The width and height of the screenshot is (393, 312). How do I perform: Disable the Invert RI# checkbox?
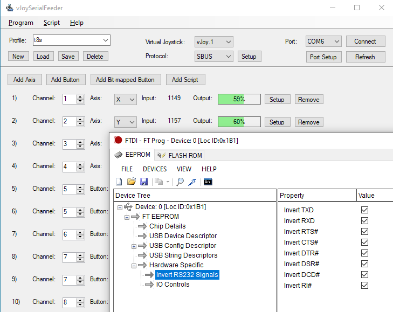coord(364,285)
